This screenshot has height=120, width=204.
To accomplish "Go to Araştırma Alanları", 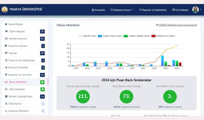I will tap(25, 46).
